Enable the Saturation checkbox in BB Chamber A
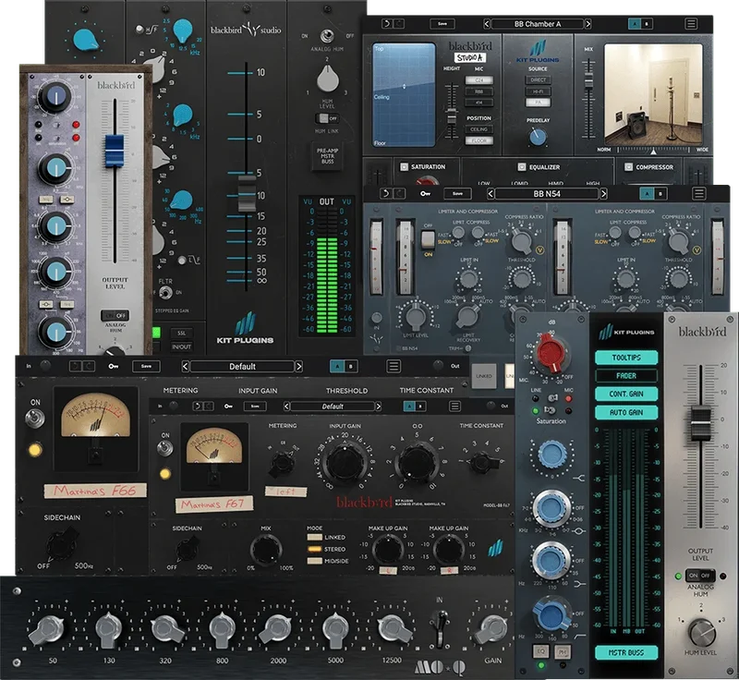 [x=404, y=167]
